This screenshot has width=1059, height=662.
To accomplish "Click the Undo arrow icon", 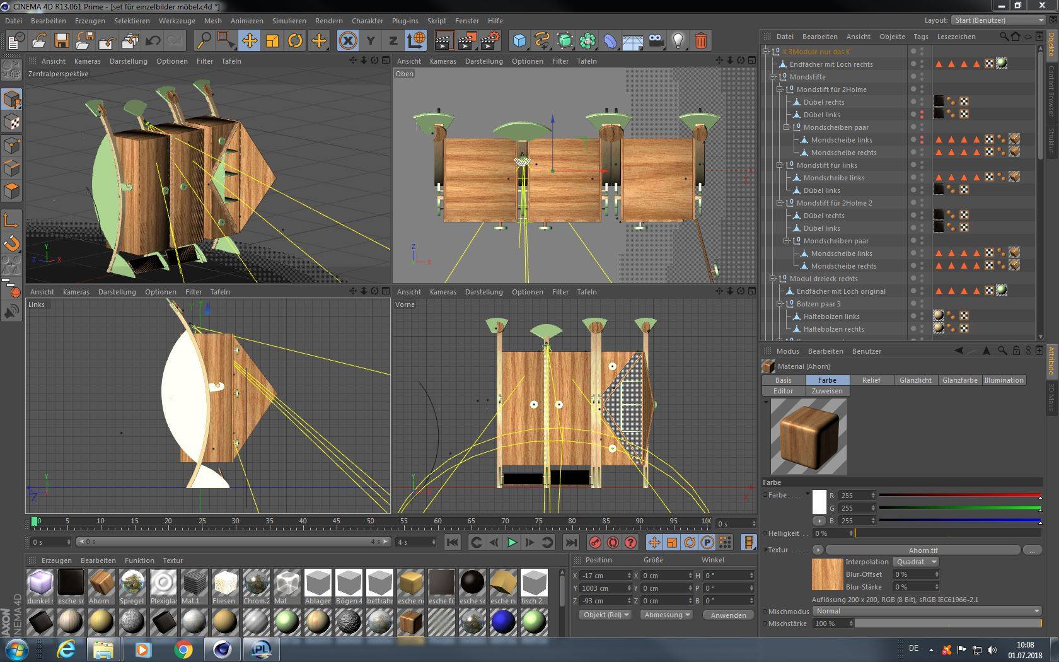I will coord(153,41).
